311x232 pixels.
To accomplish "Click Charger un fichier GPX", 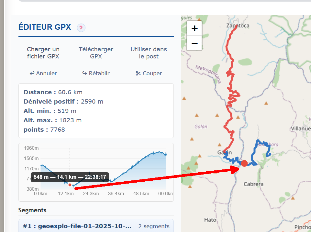I will [43, 53].
